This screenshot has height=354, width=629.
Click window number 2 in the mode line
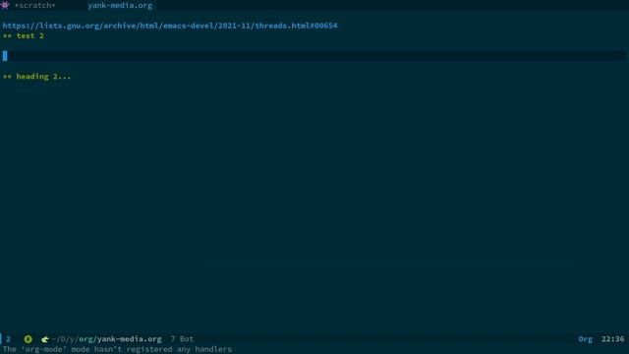click(8, 339)
